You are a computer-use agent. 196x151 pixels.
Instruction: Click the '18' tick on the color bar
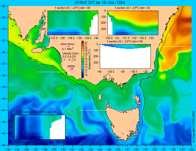tap(86, 54)
